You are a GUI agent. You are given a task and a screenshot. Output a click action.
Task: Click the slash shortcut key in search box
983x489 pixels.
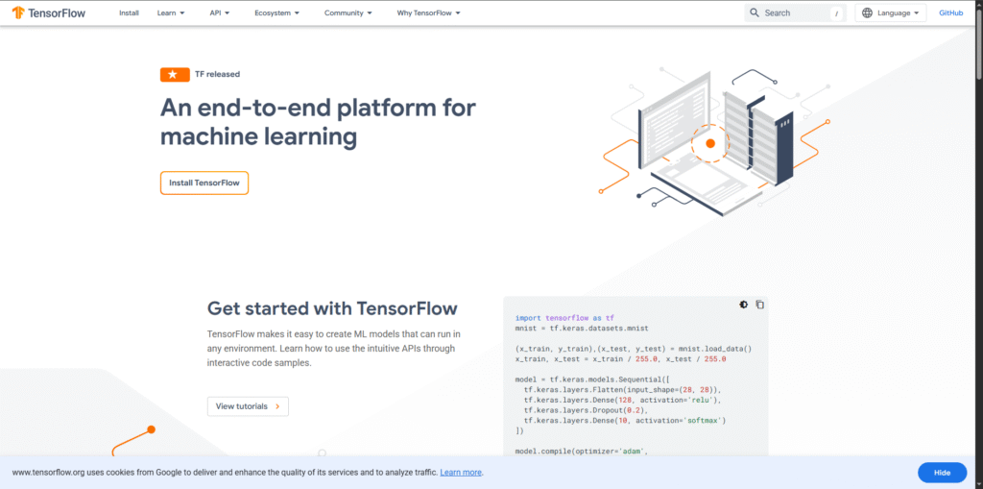[x=836, y=13]
